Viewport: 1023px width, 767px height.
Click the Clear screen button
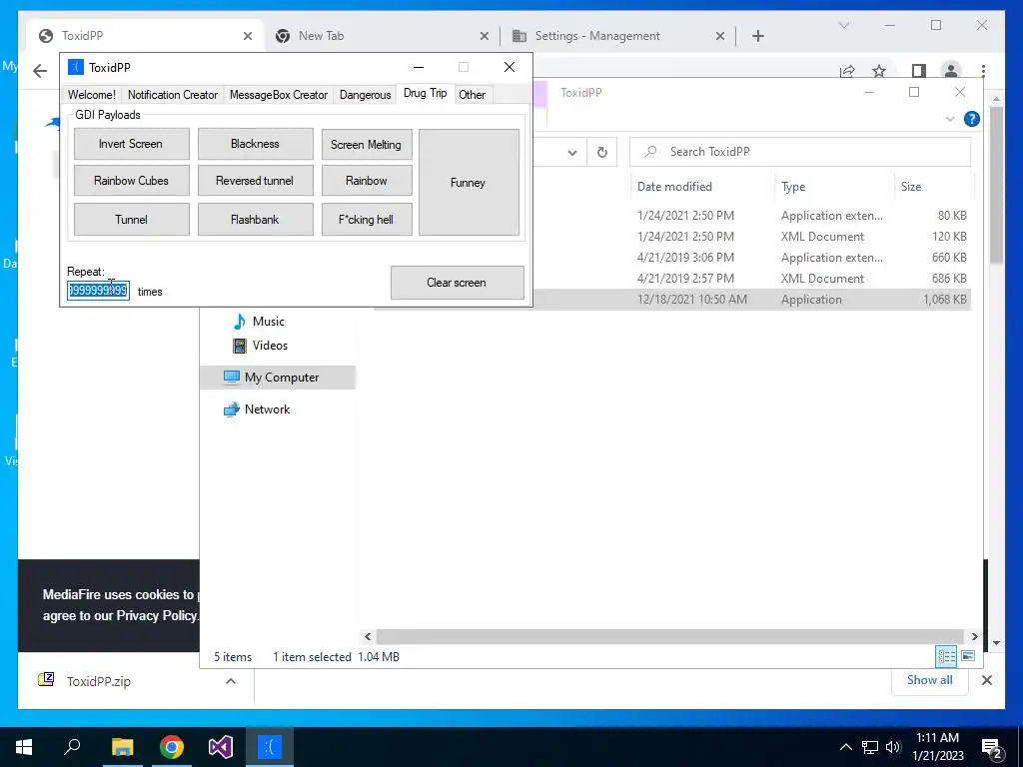(x=457, y=283)
